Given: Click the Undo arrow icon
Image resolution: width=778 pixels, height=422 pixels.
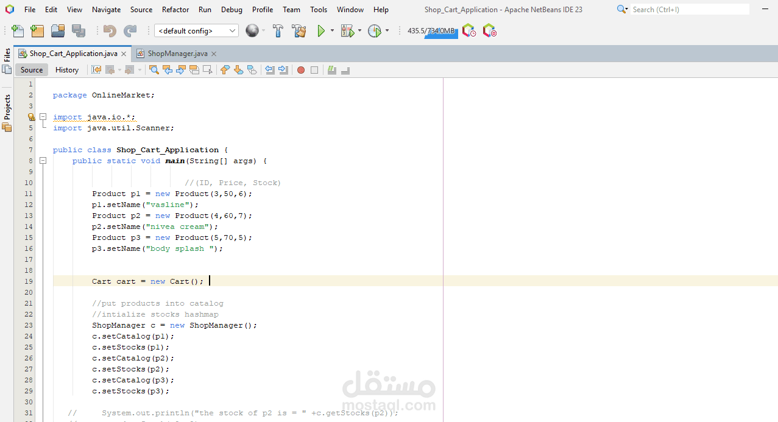Looking at the screenshot, I should (x=110, y=31).
